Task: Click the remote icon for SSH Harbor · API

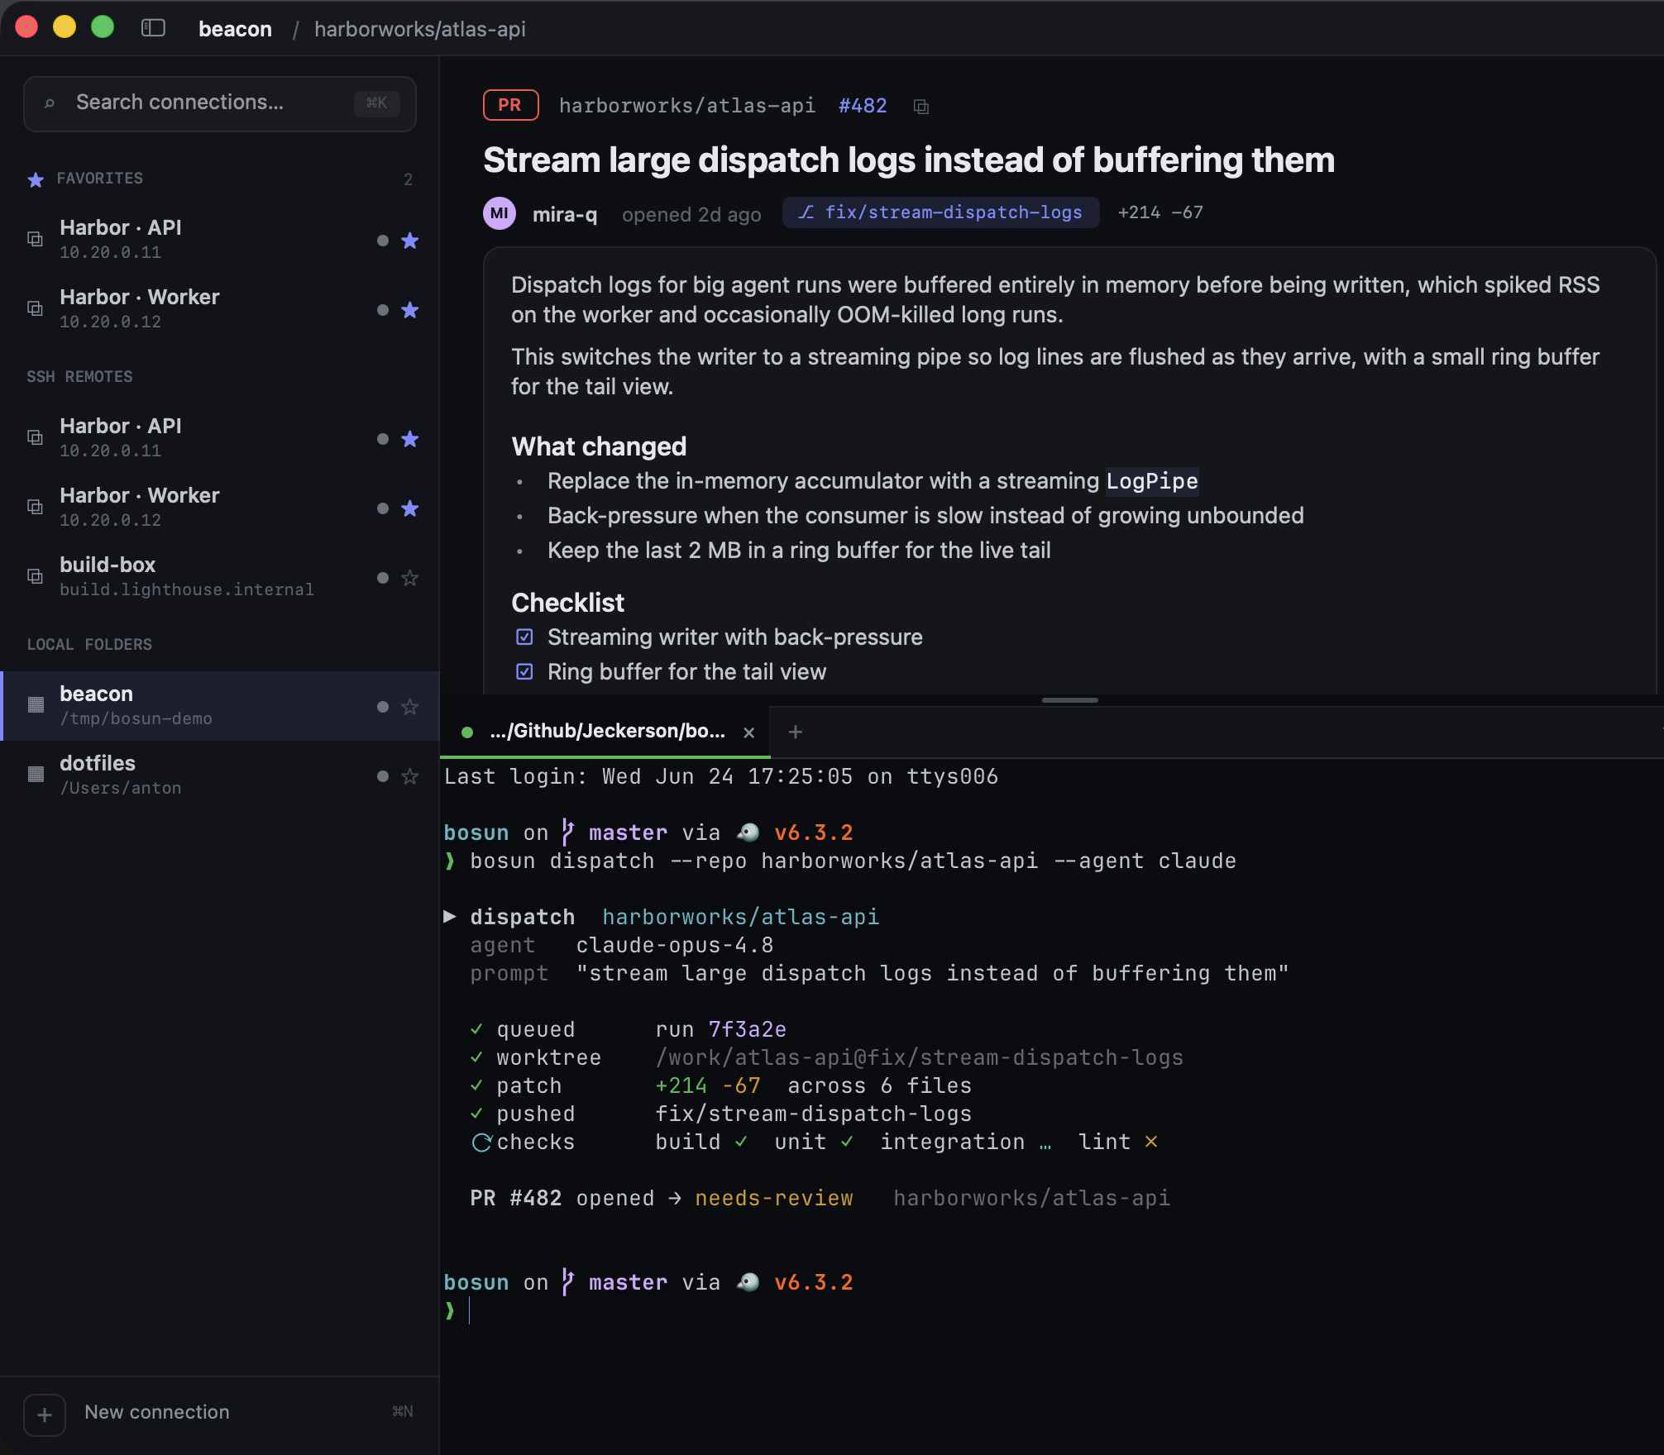Action: click(x=35, y=438)
